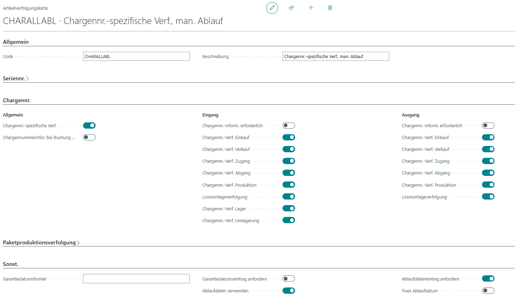Click the trash delete icon

click(330, 8)
